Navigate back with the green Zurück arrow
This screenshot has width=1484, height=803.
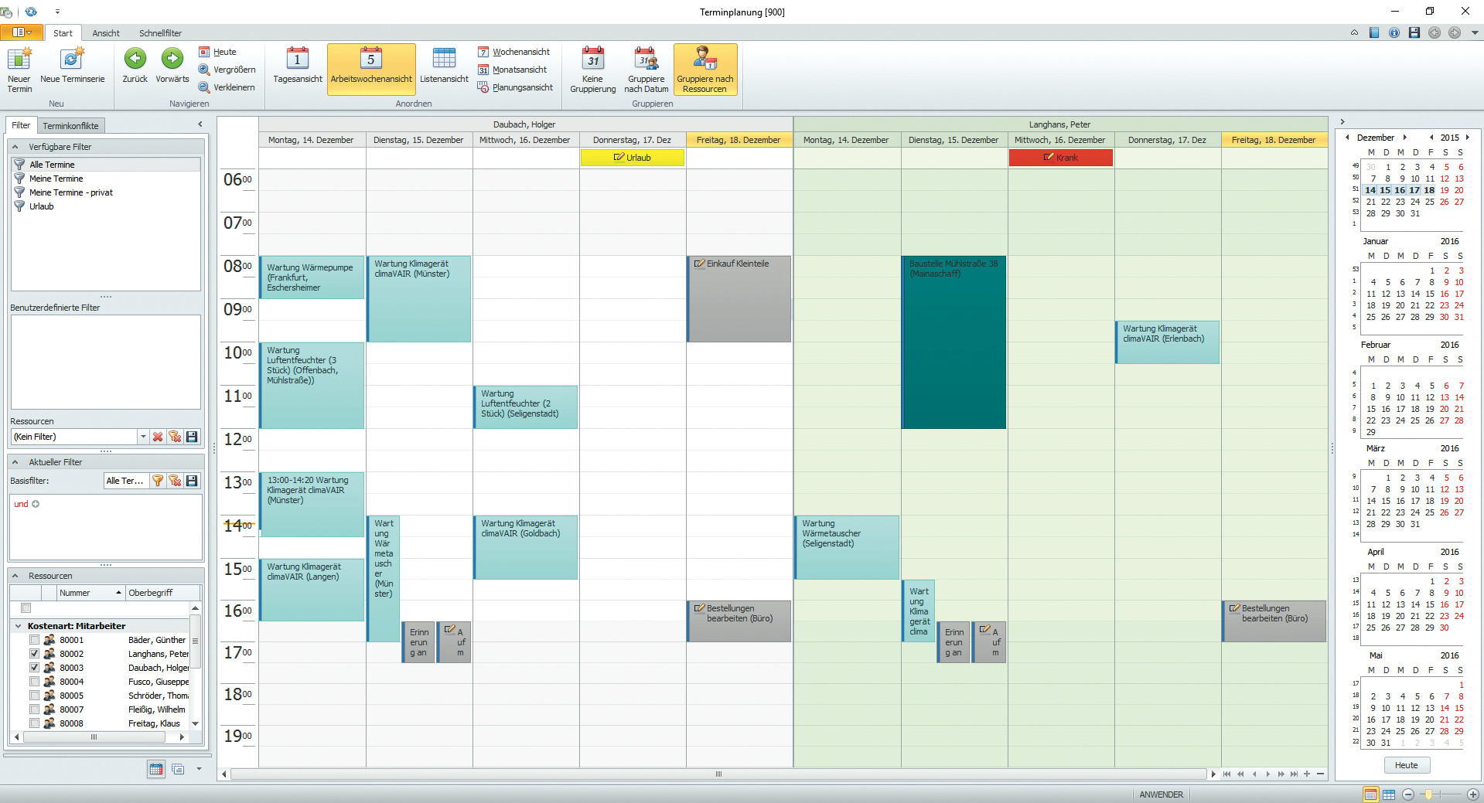[135, 59]
